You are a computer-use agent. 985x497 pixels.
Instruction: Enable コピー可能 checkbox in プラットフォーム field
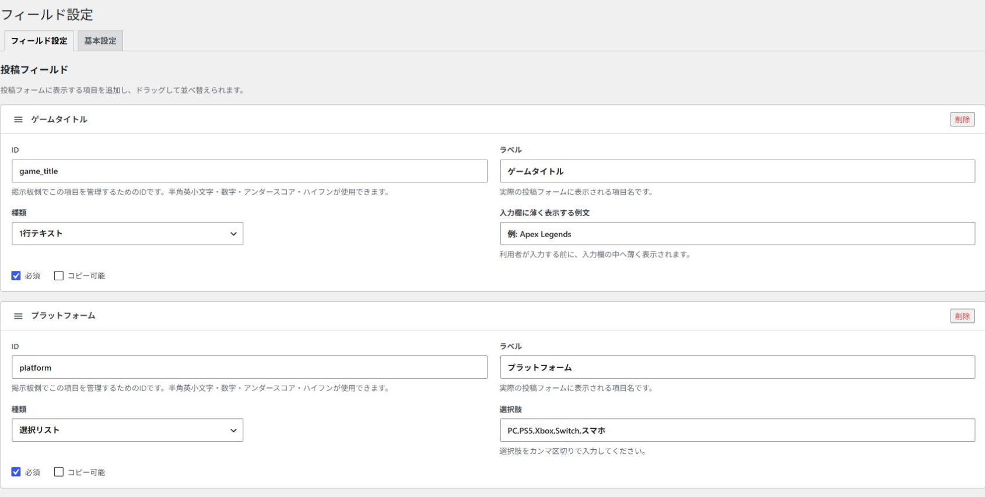tap(59, 472)
